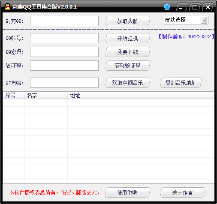Click 获取验证码 to fetch captcha
The height and width of the screenshot is (204, 217).
(x=128, y=66)
